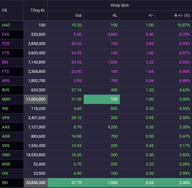Click change value 0.65 for SSI
The image size is (192, 188).
point(150,183)
